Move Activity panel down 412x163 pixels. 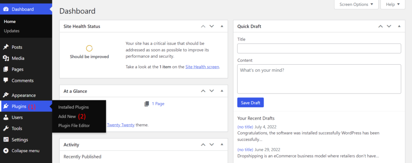point(212,145)
